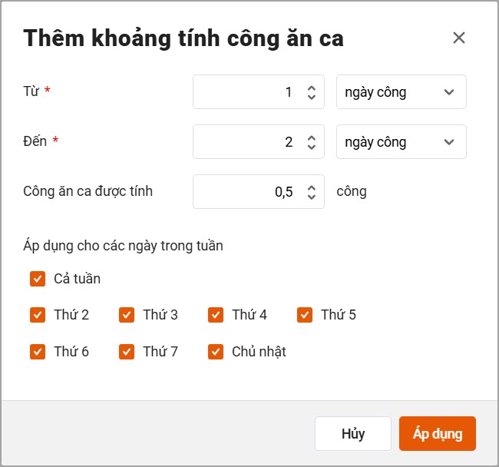The height and width of the screenshot is (467, 499).
Task: Uncheck the Chủ nhật checkbox
Action: [216, 352]
